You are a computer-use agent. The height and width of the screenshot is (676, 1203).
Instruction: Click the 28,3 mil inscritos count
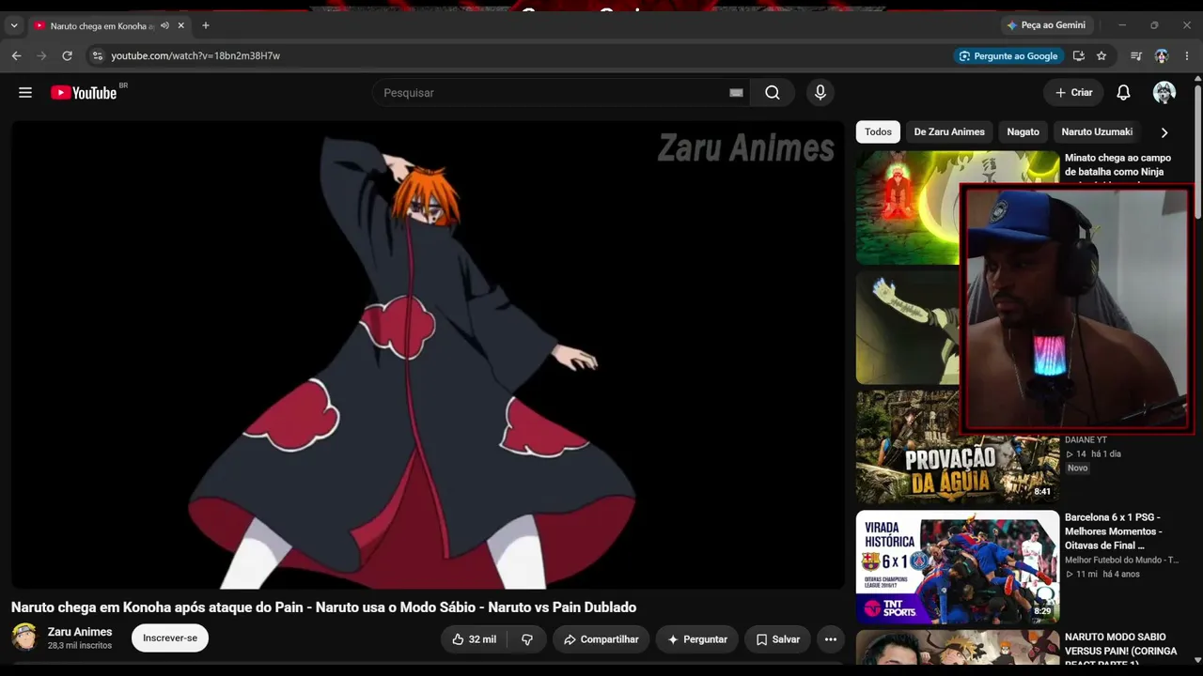click(x=80, y=646)
